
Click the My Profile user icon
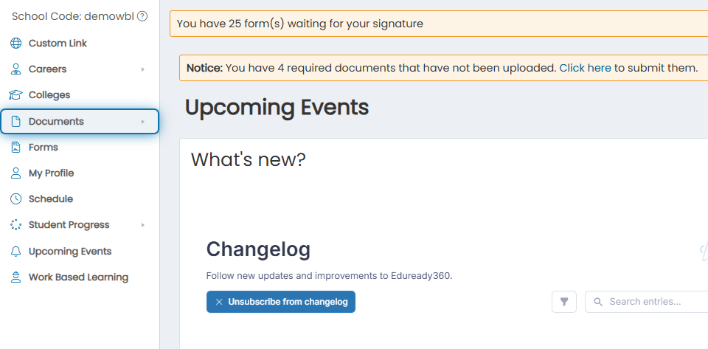click(15, 173)
